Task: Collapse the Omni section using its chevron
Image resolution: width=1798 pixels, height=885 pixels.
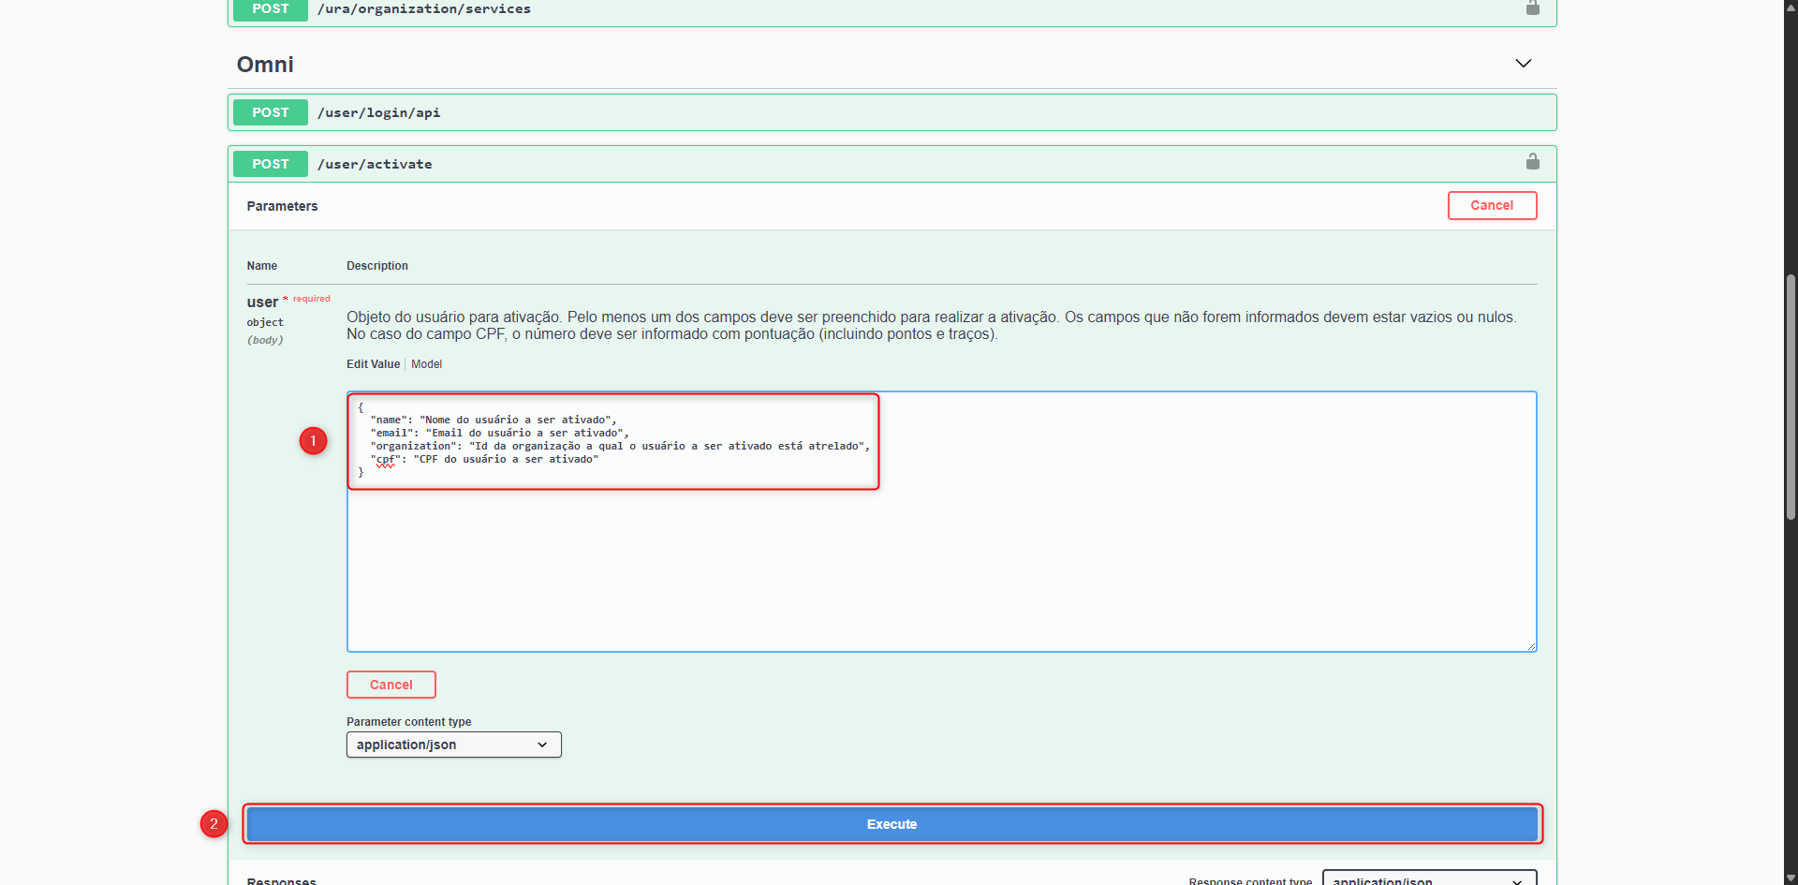Action: pyautogui.click(x=1523, y=63)
